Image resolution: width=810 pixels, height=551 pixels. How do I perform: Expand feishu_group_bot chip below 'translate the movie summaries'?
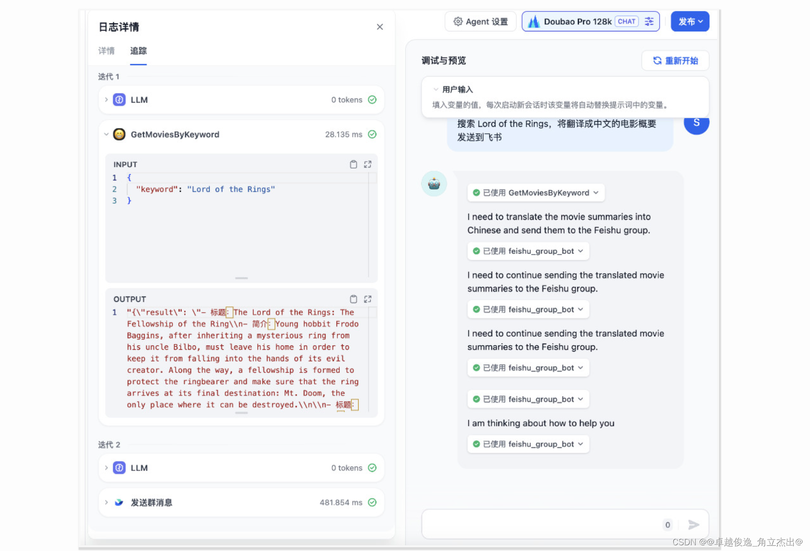click(528, 251)
